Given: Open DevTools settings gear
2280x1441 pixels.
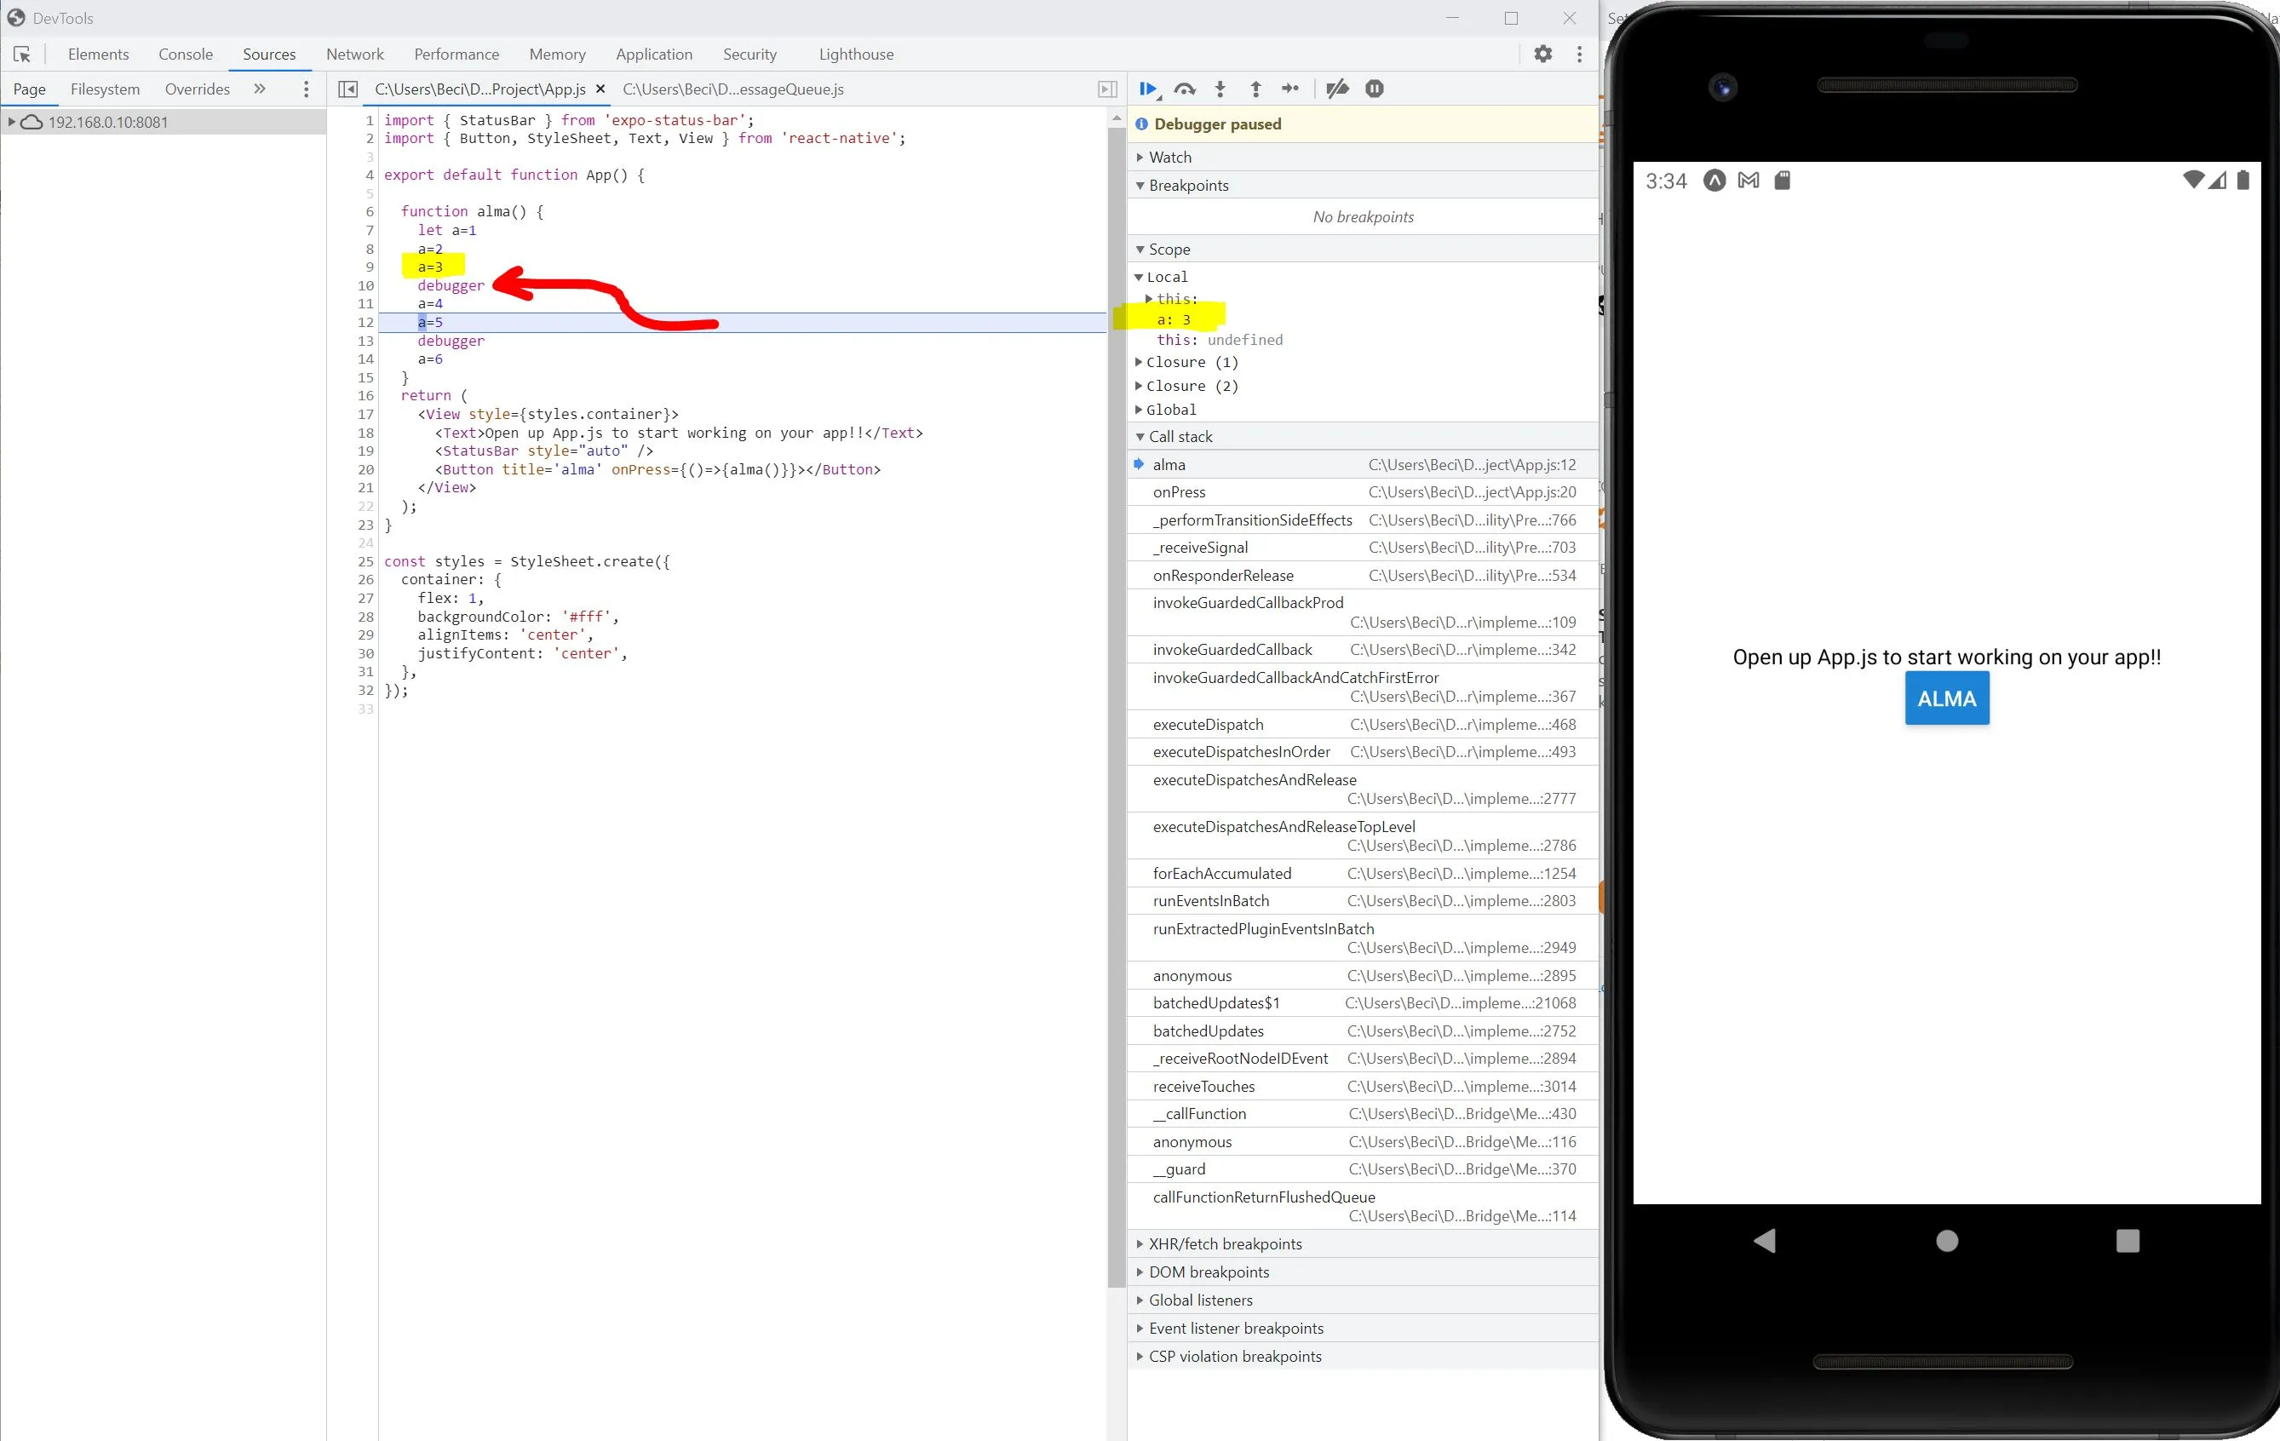Looking at the screenshot, I should point(1543,54).
